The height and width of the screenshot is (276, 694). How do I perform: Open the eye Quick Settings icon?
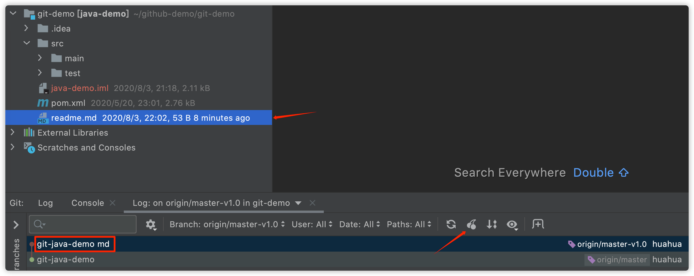coord(512,225)
